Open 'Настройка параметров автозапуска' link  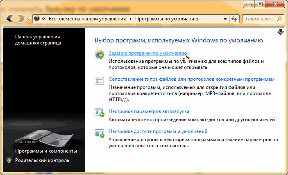coord(149,111)
